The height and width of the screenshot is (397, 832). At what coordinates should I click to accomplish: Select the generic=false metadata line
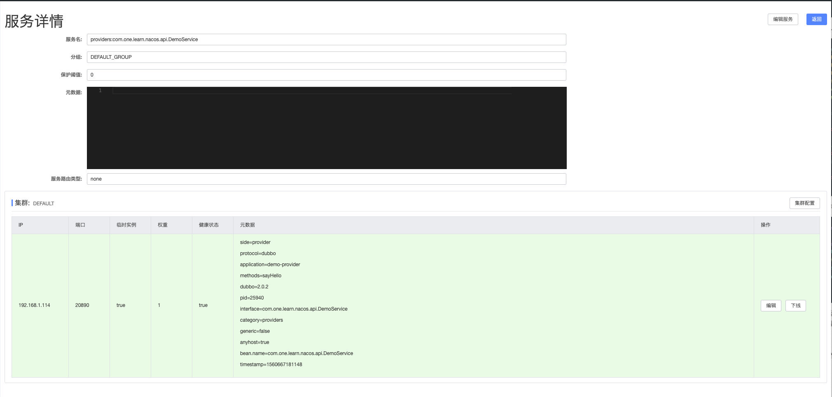255,331
